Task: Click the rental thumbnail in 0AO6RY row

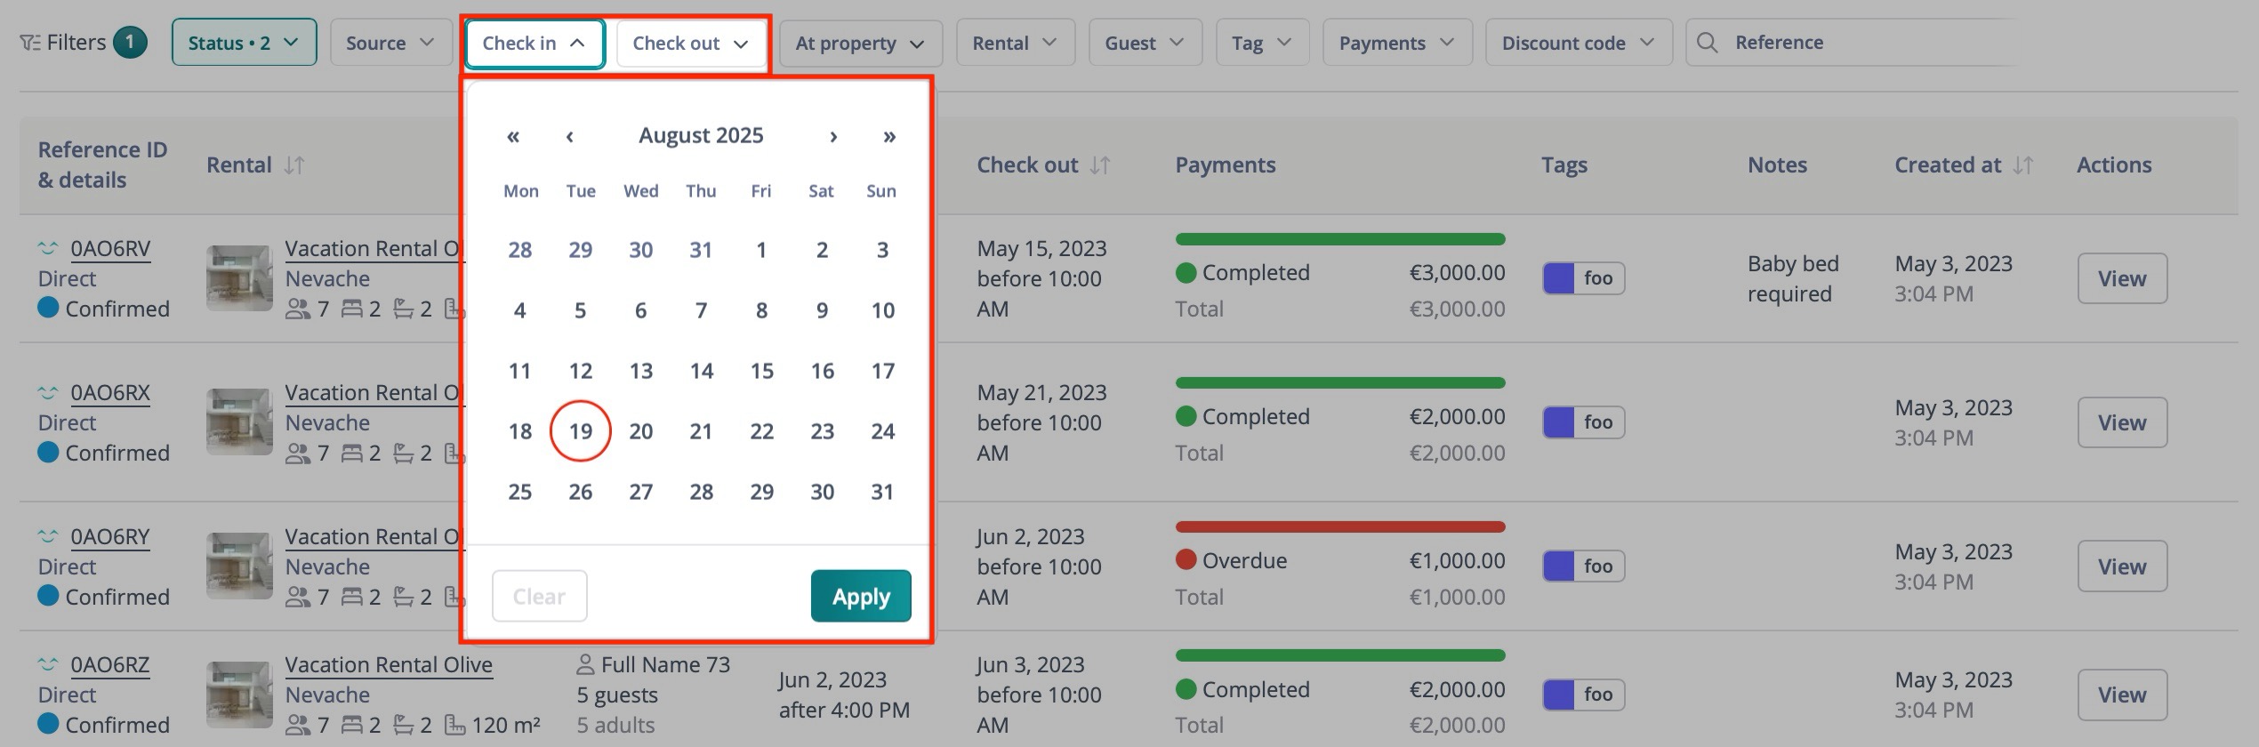Action: click(x=239, y=566)
